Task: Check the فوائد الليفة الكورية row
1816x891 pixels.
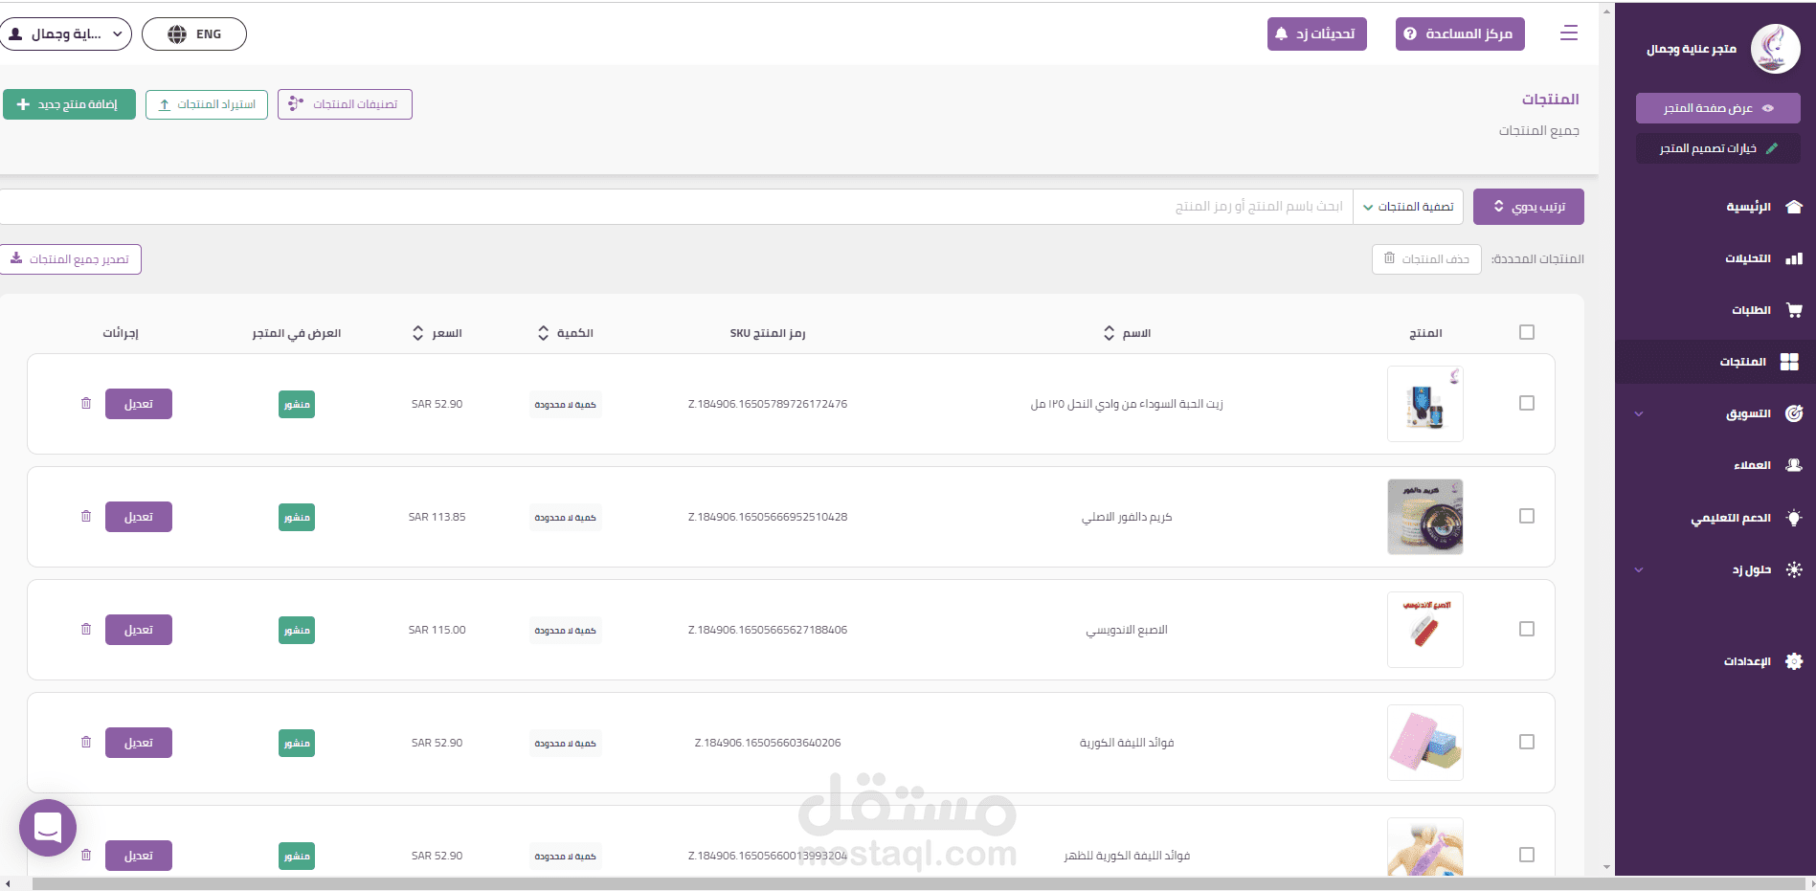Action: [1527, 742]
